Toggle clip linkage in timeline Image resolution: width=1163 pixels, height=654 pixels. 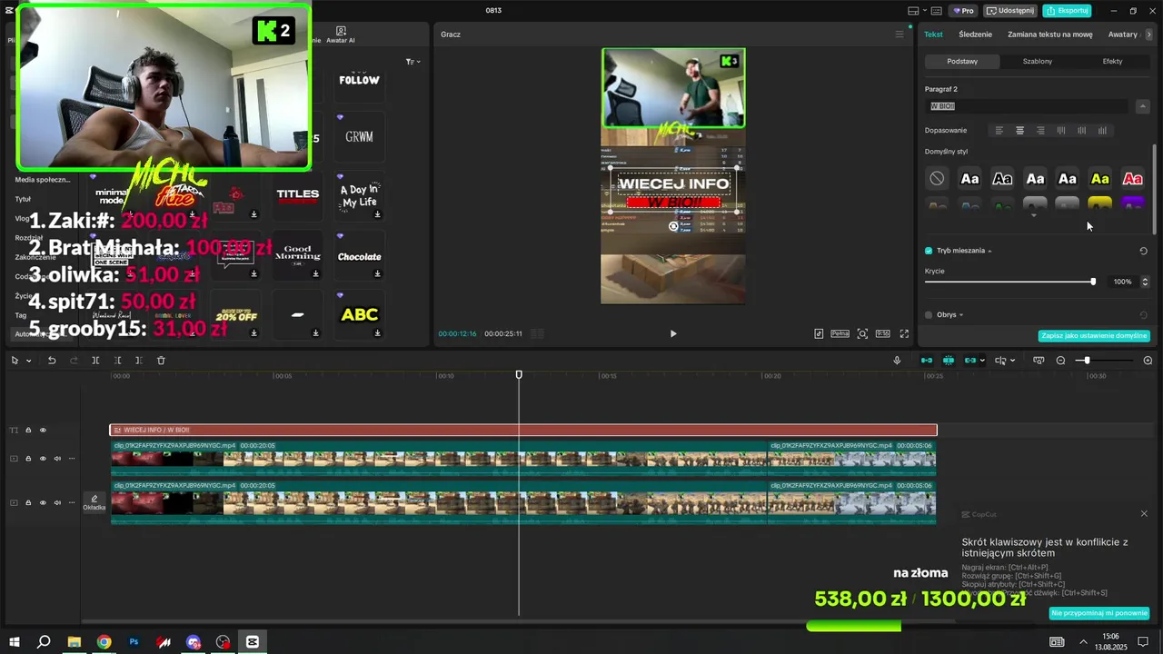pos(969,361)
